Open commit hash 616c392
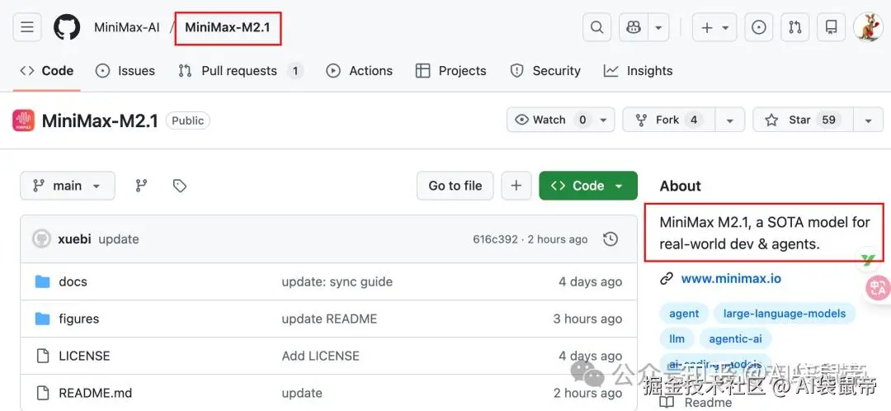This screenshot has width=891, height=411. 495,239
